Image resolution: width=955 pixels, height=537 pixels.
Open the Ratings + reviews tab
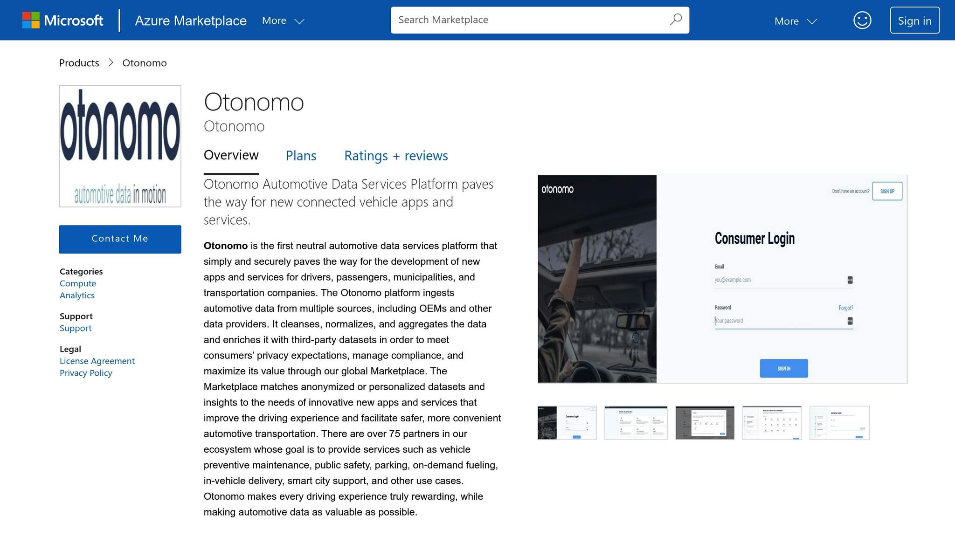tap(396, 156)
